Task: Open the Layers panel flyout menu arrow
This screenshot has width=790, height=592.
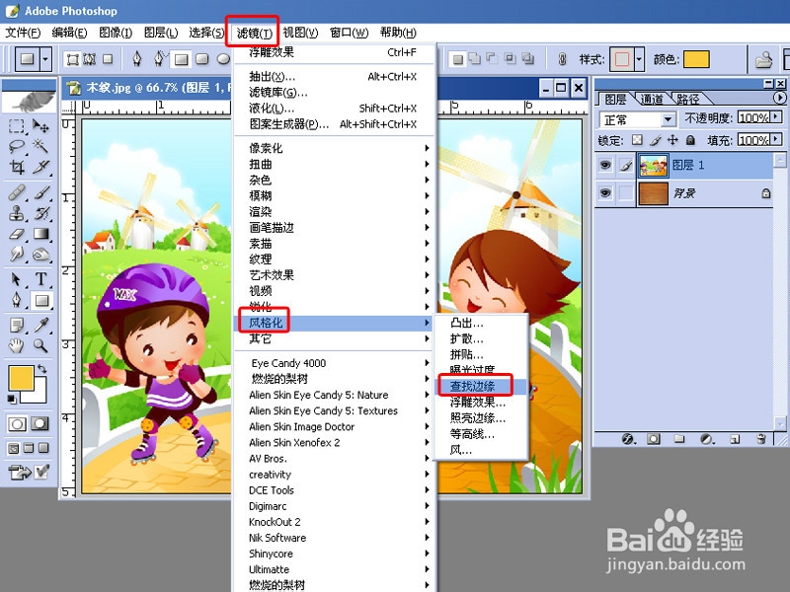Action: 779,98
